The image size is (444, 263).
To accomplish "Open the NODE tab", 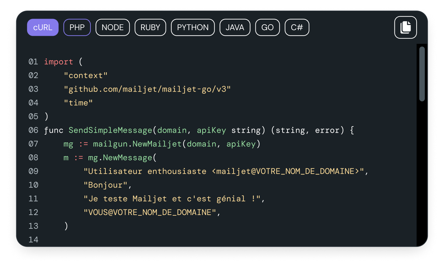I will (x=113, y=27).
